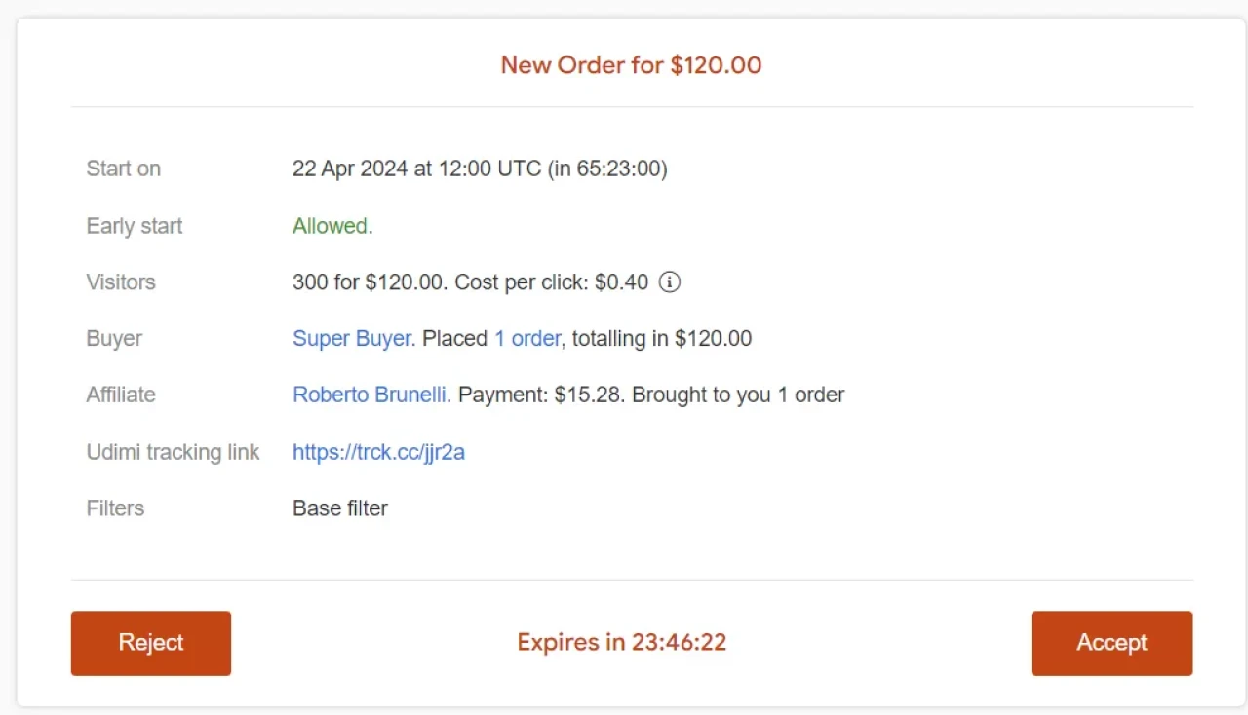Click the cost per click info icon
This screenshot has height=715, width=1248.
pos(669,282)
